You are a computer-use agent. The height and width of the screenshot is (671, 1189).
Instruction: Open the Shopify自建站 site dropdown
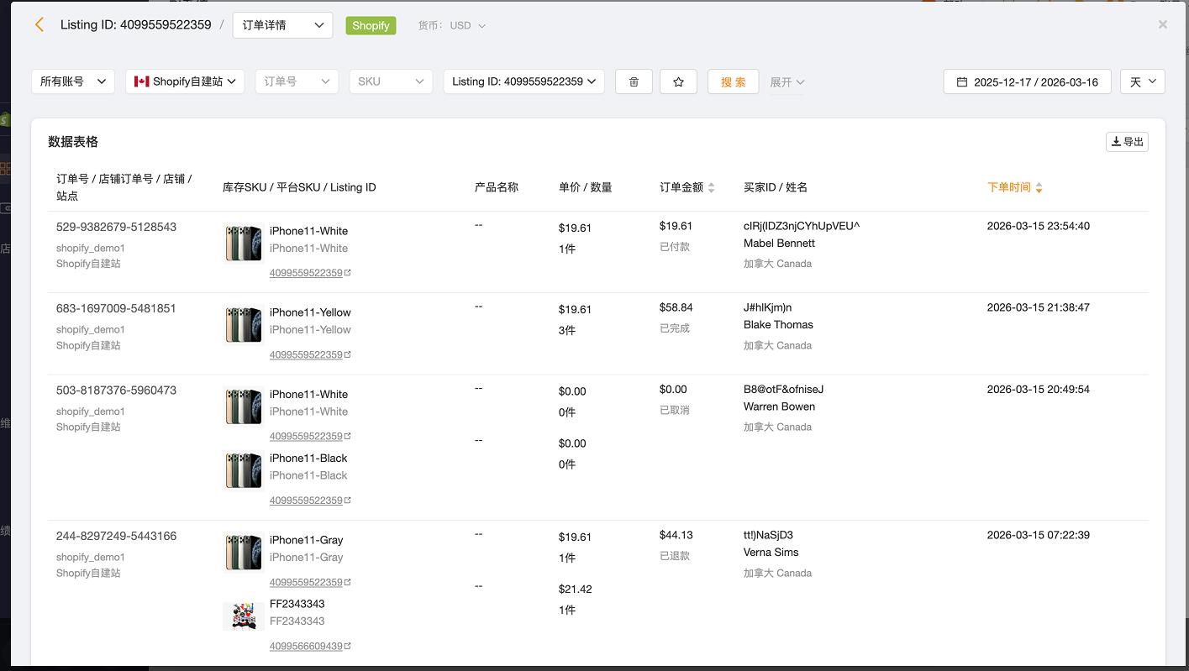click(185, 81)
